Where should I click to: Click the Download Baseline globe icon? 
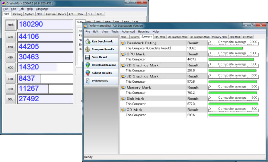pos(88,65)
